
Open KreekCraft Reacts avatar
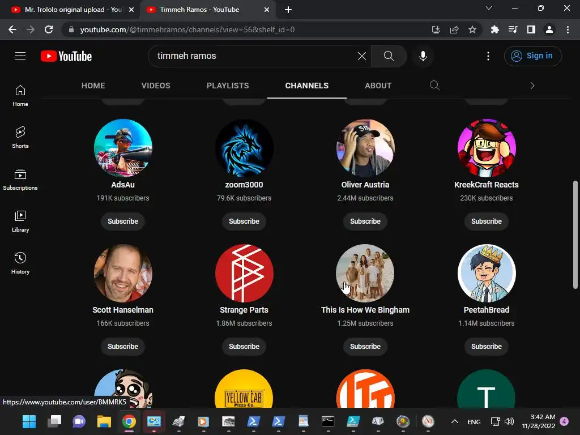(487, 148)
